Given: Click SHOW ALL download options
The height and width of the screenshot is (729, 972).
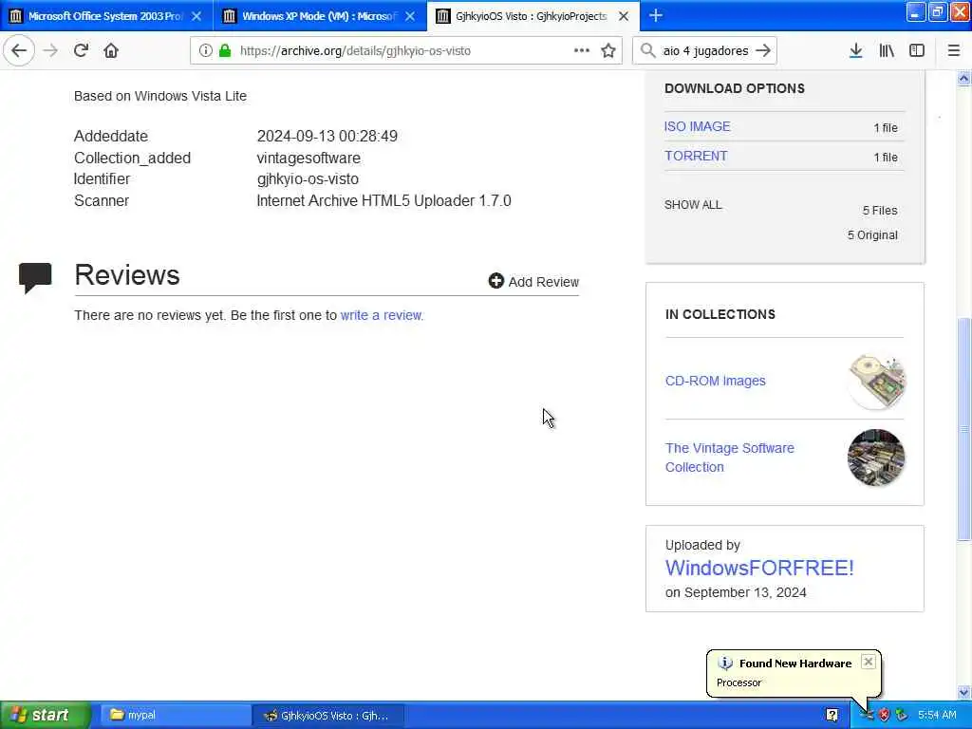Looking at the screenshot, I should (x=692, y=205).
